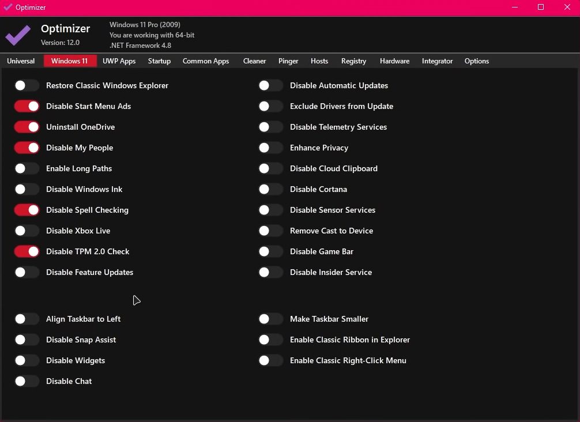Viewport: 580px width, 422px height.
Task: Click the 'Version: 12.0' text
Action: [61, 43]
